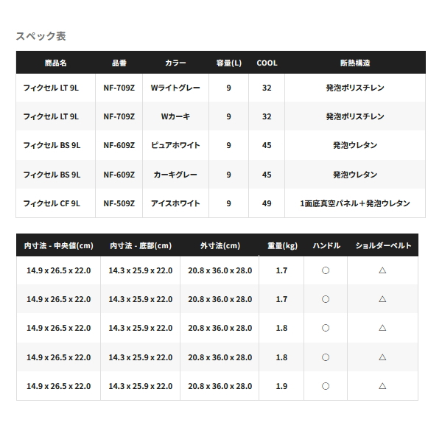Image resolution: width=442 pixels, height=442 pixels.
Task: Click 14.9 x 26.5 x 22.0 in the 1.9 kg row
Action: (x=59, y=386)
